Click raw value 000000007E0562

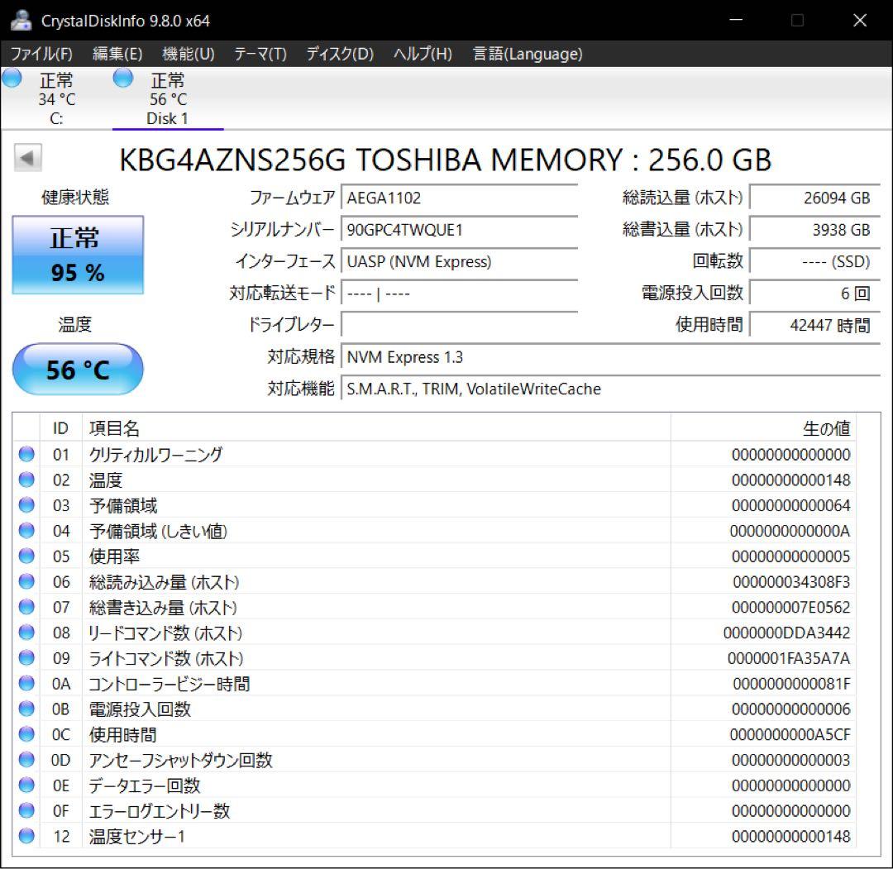(791, 607)
